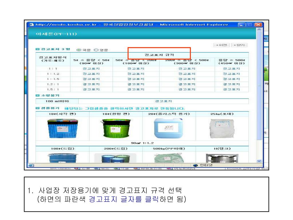Open 경고표지 link for 1:1, 200ℓ–500ℓ column
293x220 pixels.
(x=187, y=69)
